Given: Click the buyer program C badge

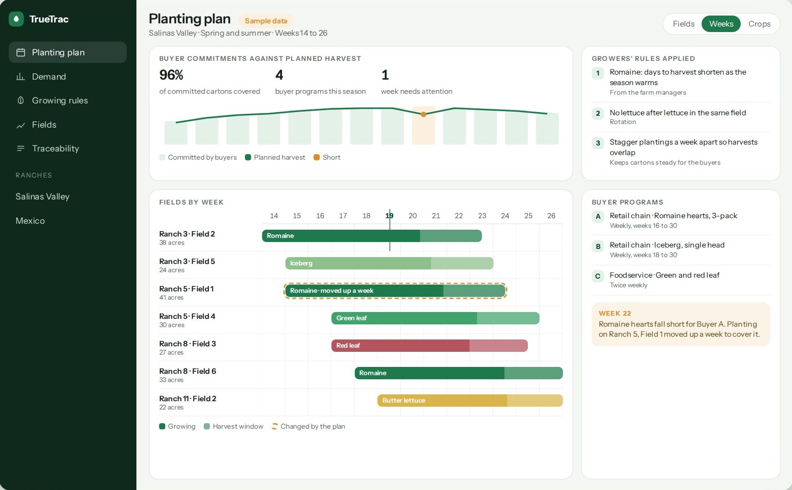Looking at the screenshot, I should click(x=598, y=276).
